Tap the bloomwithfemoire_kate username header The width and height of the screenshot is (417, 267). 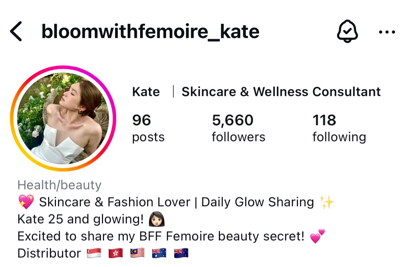pos(150,32)
